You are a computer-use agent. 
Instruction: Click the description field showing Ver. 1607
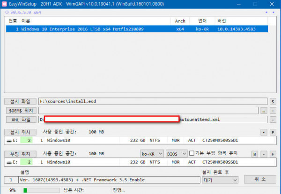tap(109, 180)
